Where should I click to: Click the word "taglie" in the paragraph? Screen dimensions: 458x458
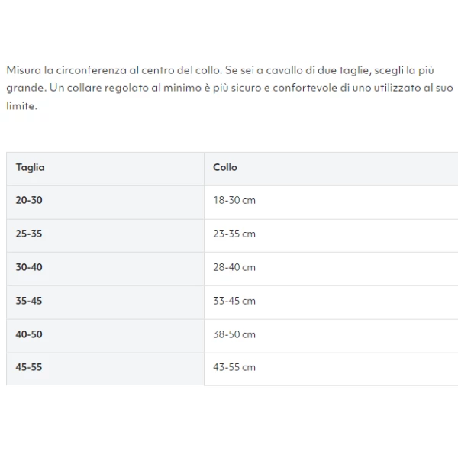tap(353, 69)
